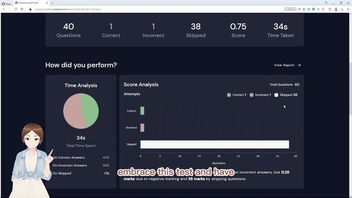The height and width of the screenshot is (198, 352).
Task: Reload the current page
Action: point(16,9)
